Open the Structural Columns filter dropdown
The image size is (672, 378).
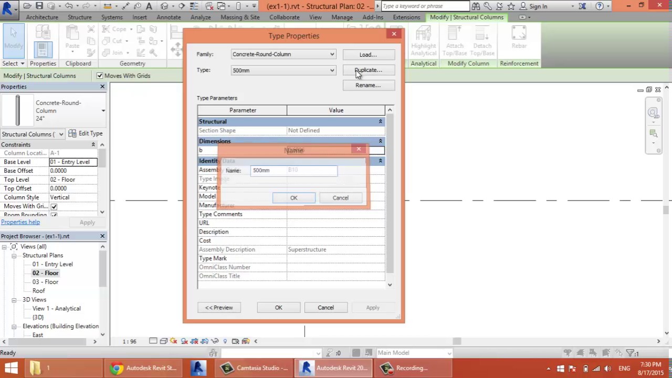61,134
